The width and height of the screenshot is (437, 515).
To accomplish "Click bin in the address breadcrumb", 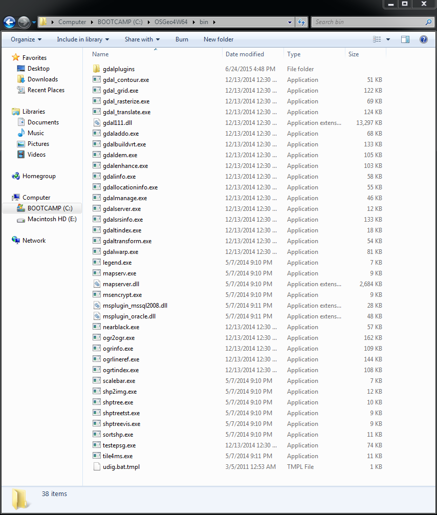I will [204, 22].
